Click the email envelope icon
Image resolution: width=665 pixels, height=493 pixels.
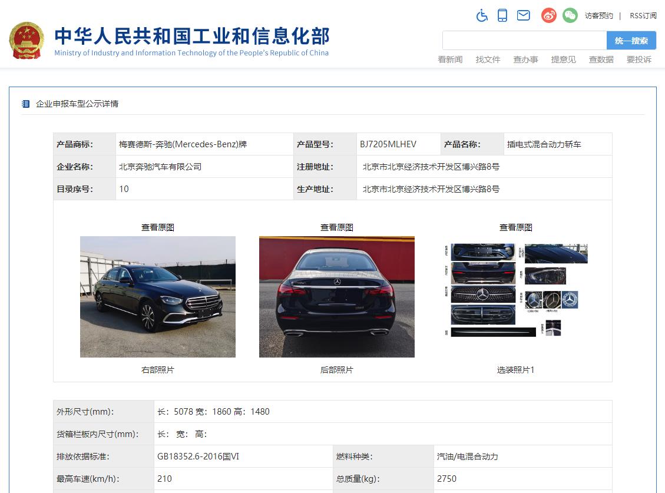523,16
